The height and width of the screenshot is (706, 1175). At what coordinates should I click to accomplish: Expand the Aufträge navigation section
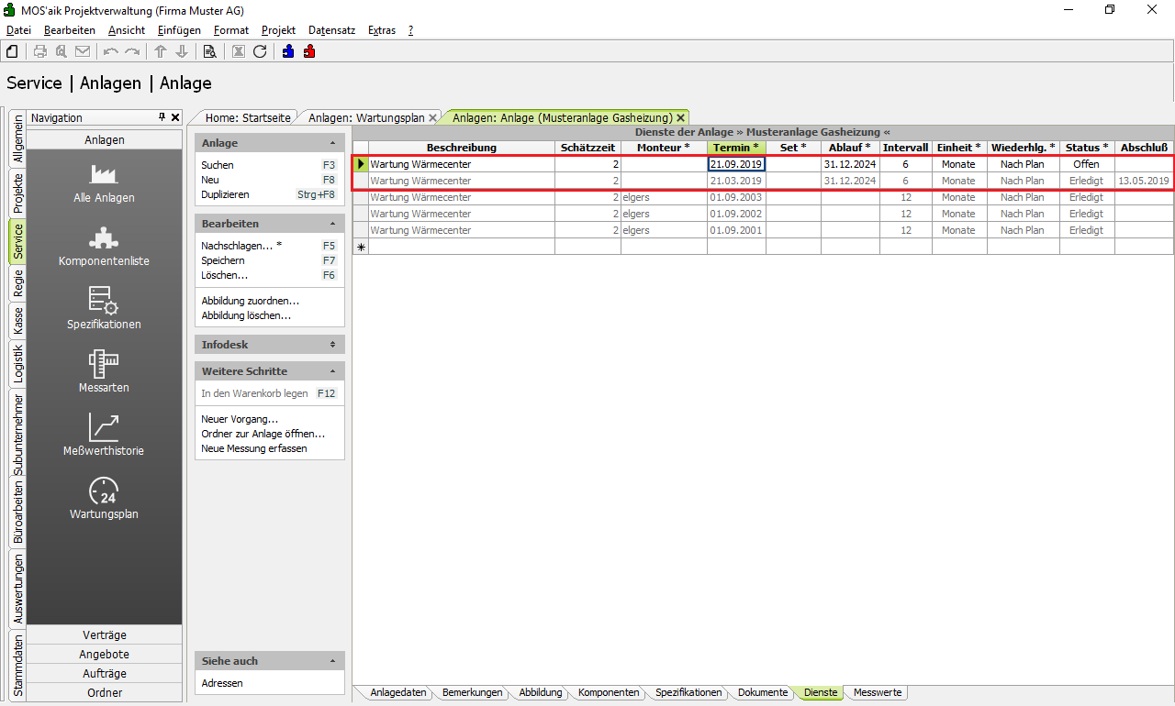(105, 674)
